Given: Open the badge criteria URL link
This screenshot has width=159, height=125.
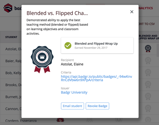Looking at the screenshot, I should (x=96, y=78).
